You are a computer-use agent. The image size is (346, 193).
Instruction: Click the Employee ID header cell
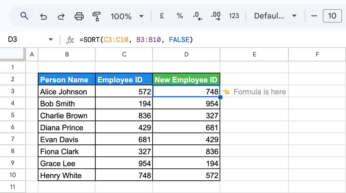click(x=124, y=79)
